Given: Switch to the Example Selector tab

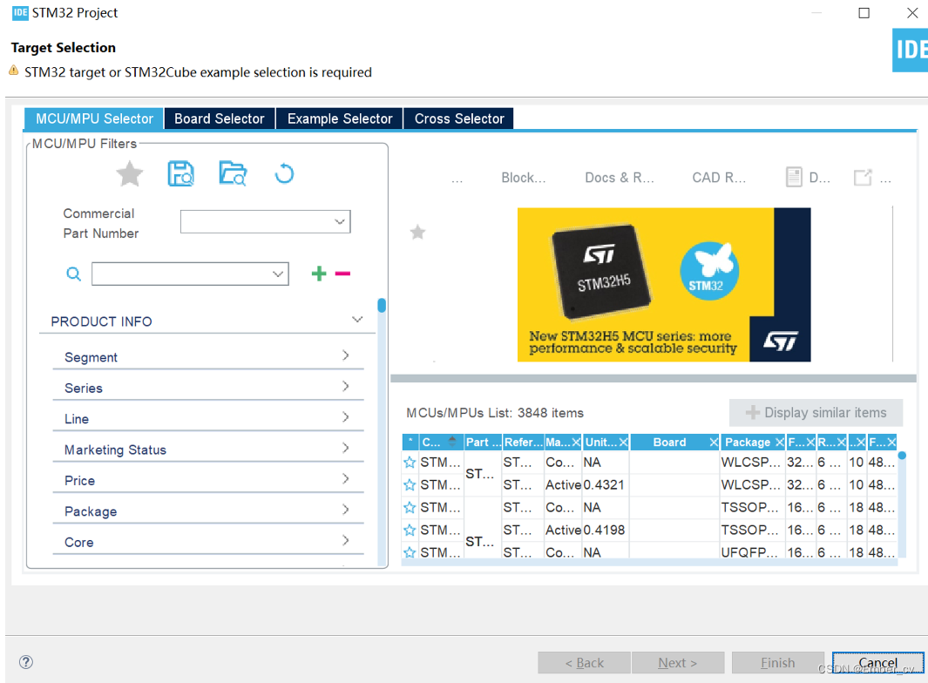Looking at the screenshot, I should [340, 119].
